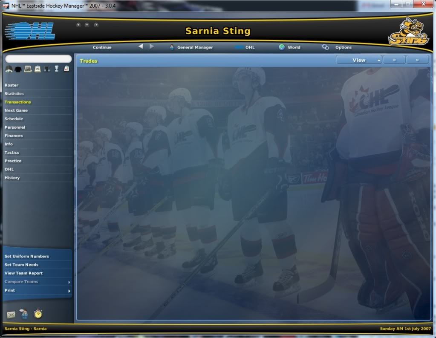Click the Sarnia Sting - Sarnia status text
This screenshot has width=436, height=338.
coord(26,329)
